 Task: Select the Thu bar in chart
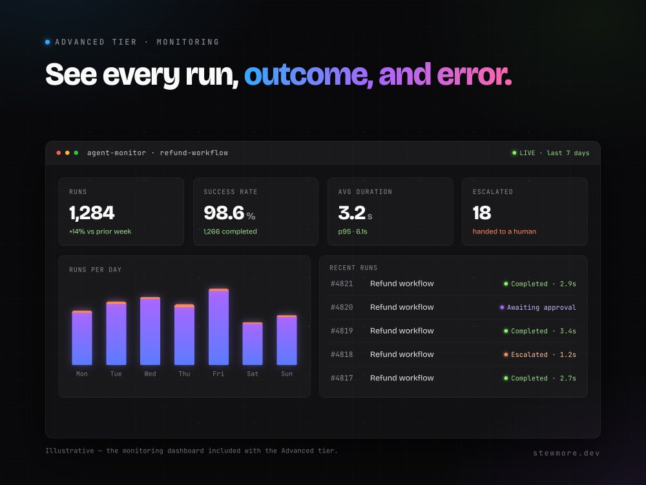click(x=184, y=334)
